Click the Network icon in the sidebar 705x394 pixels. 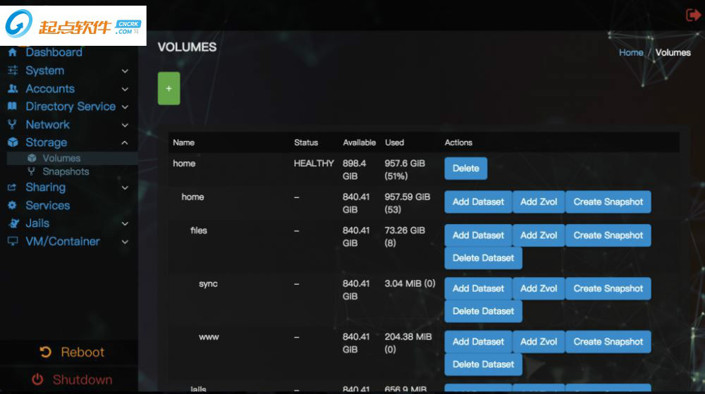pyautogui.click(x=12, y=125)
